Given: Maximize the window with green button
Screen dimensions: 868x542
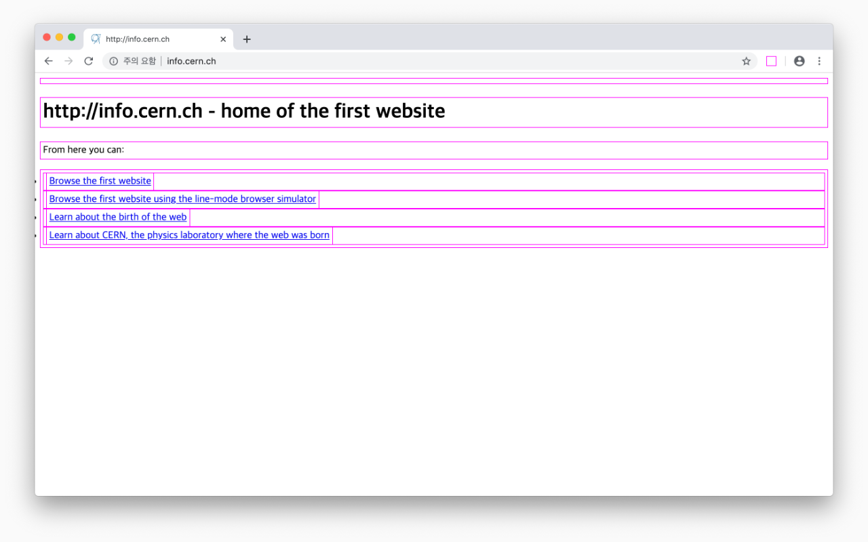Looking at the screenshot, I should point(72,37).
